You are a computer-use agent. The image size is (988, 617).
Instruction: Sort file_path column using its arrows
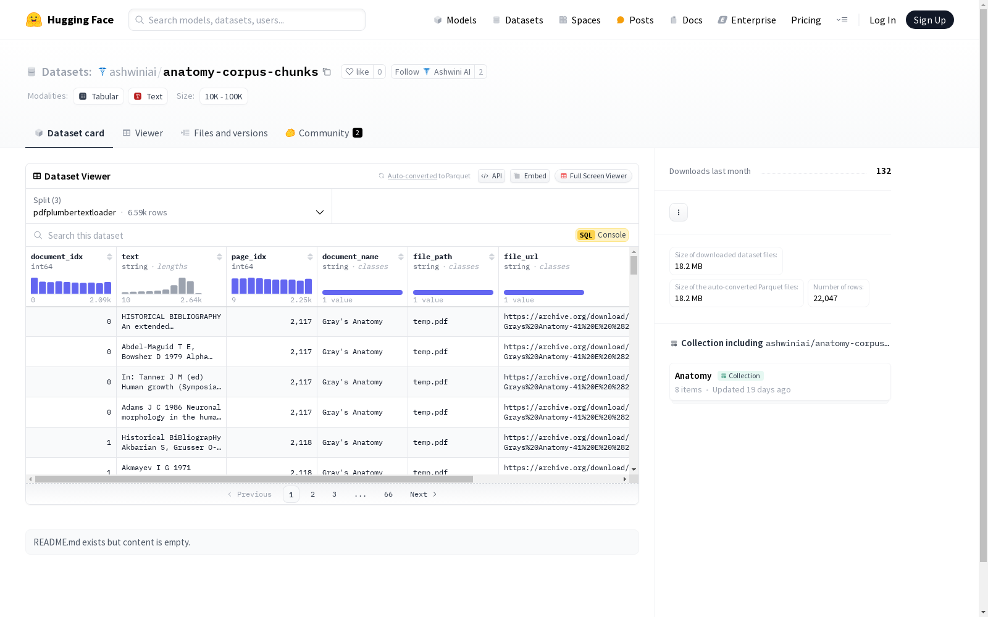click(492, 257)
